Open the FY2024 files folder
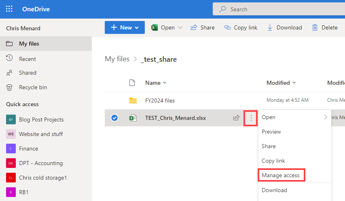 [160, 100]
